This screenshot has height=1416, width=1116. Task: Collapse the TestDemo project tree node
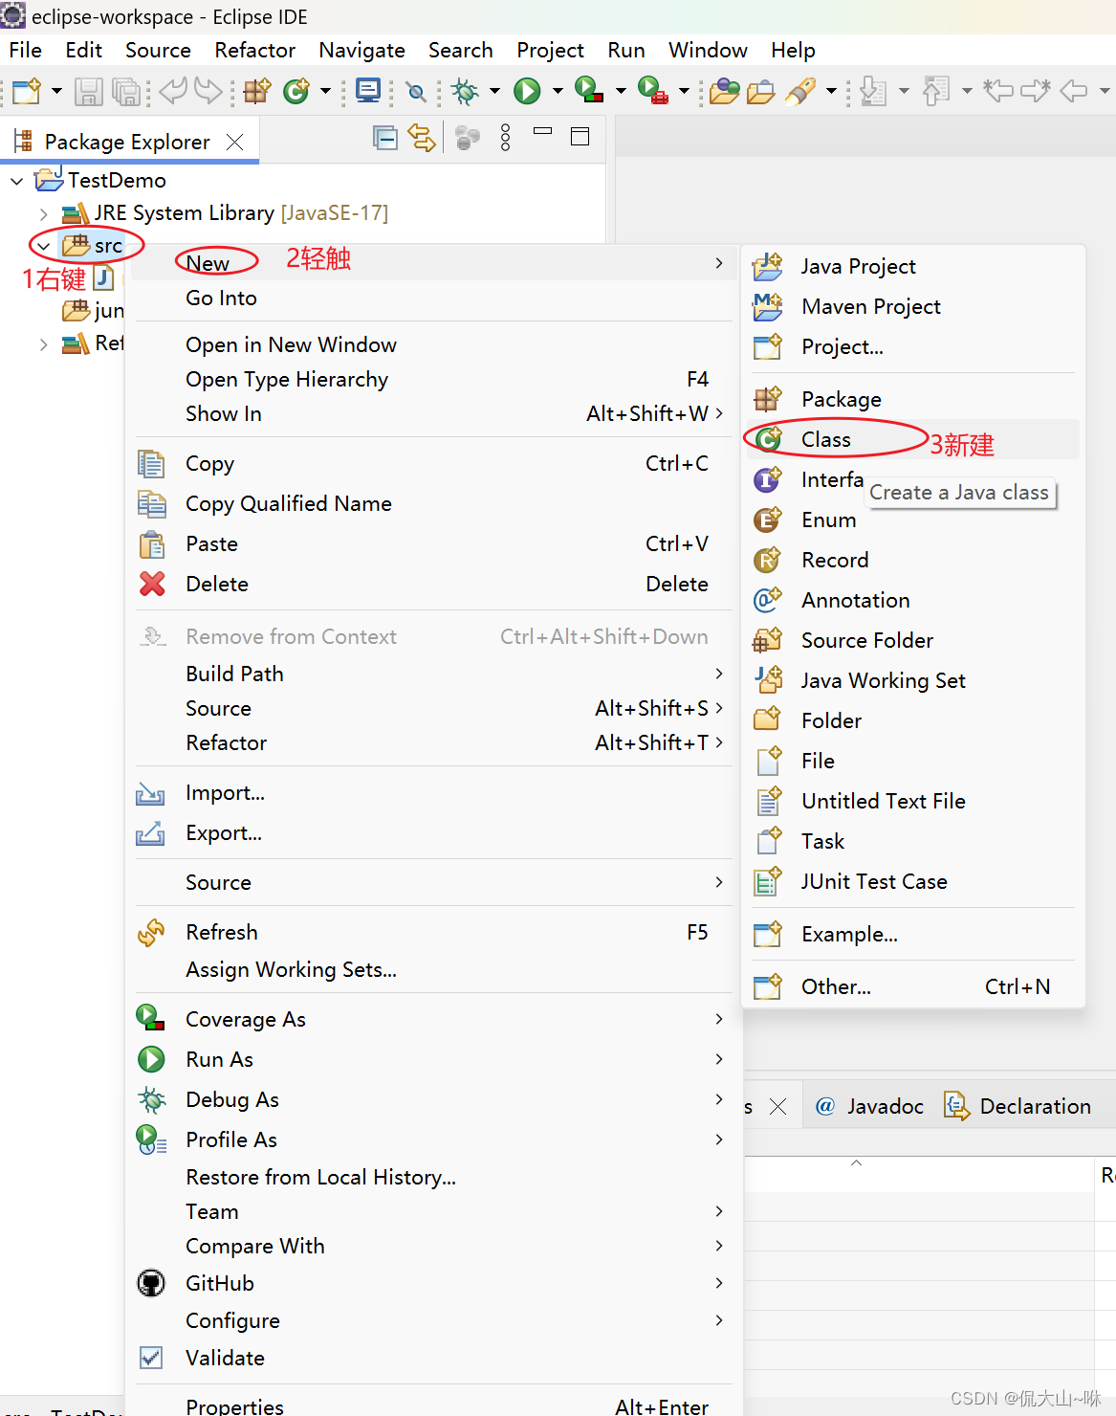coord(16,180)
